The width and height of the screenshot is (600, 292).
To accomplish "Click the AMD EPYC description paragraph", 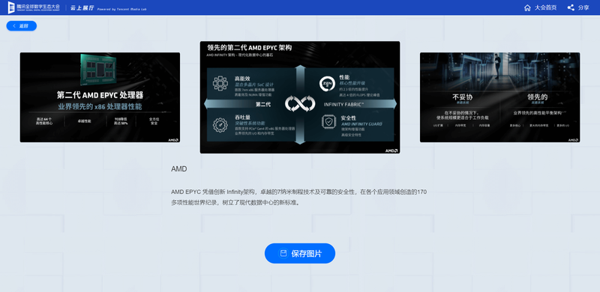I will click(298, 197).
